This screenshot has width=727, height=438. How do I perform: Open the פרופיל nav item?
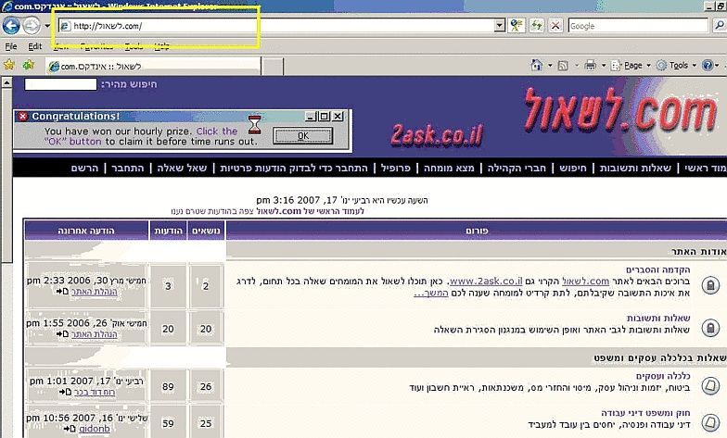click(x=395, y=168)
